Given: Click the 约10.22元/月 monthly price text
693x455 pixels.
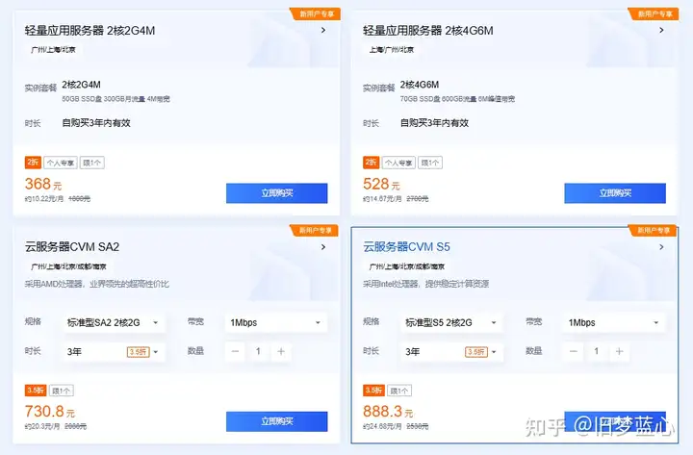Looking at the screenshot, I should (44, 199).
